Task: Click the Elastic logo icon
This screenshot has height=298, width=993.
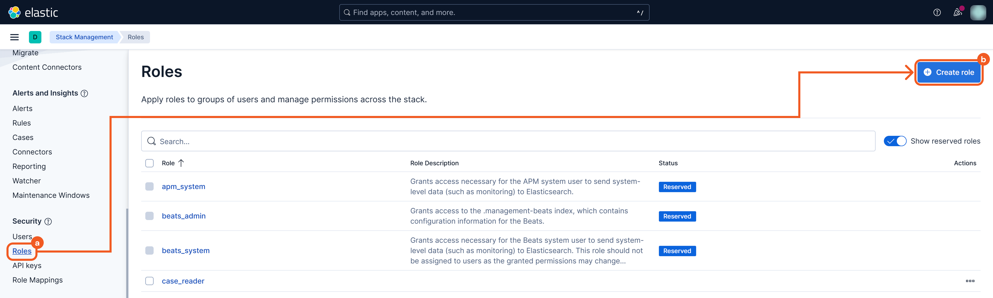Action: (x=14, y=12)
